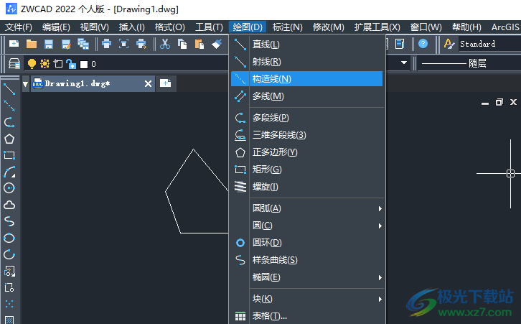
Task: Select the Polygon tool in left toolbar
Action: 9,139
